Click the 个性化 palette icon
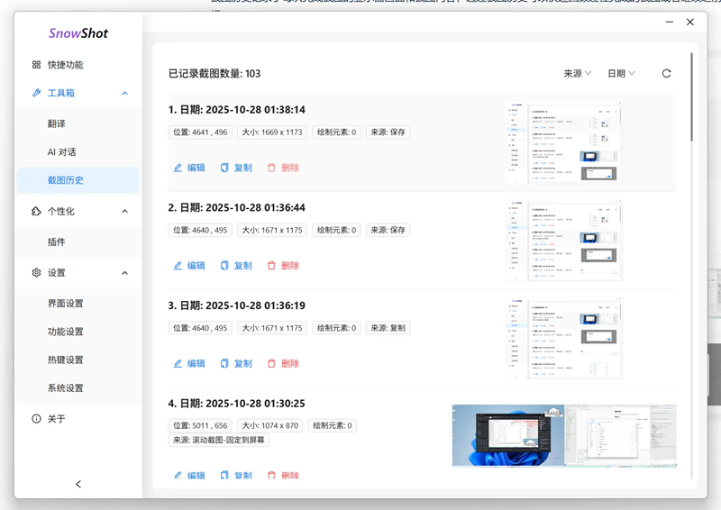The height and width of the screenshot is (510, 721). [36, 211]
